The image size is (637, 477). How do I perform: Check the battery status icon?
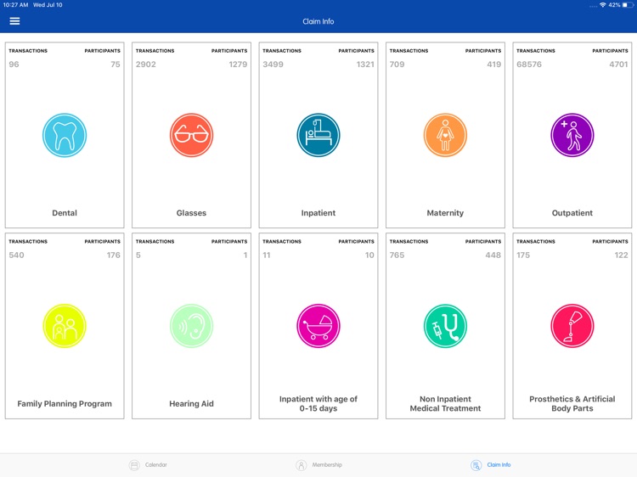pos(628,5)
